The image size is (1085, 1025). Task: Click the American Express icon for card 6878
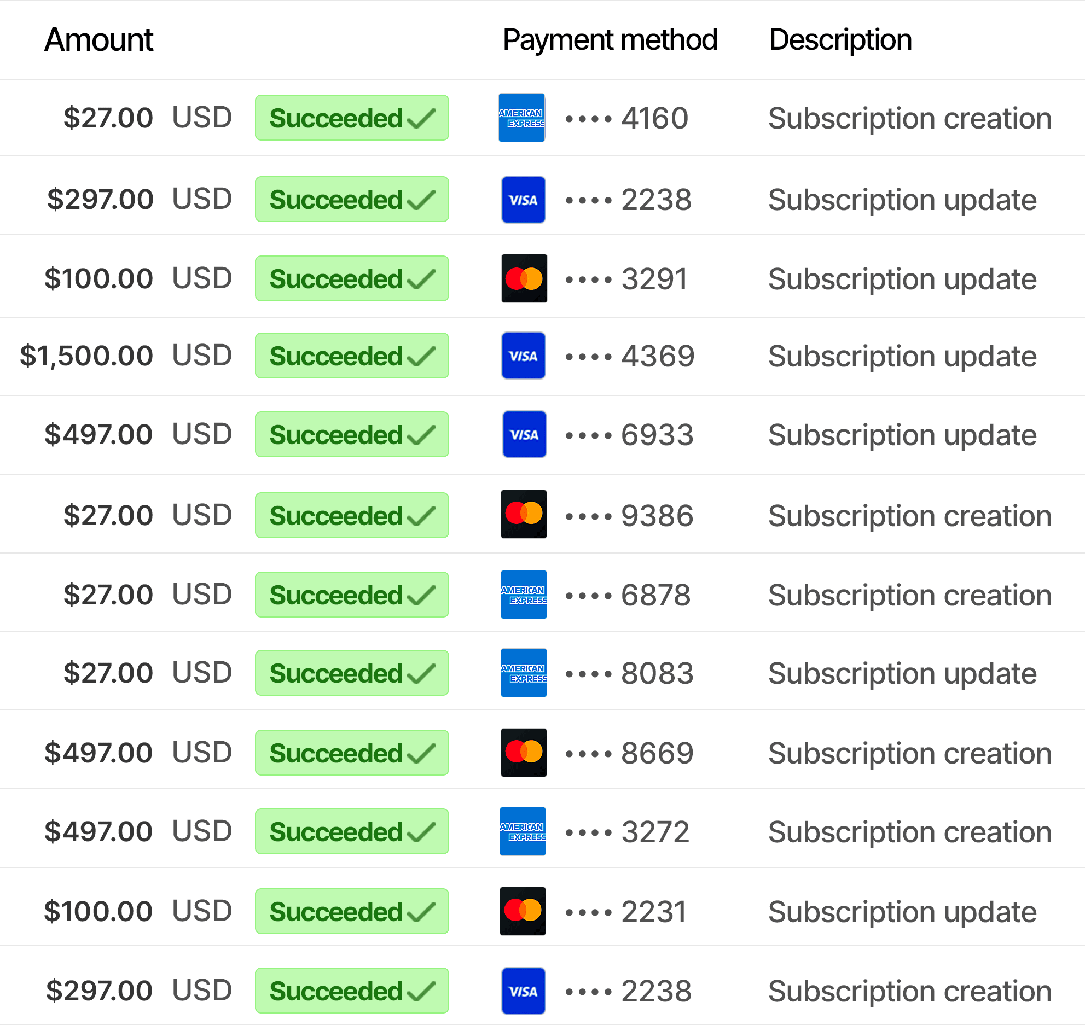pos(524,595)
